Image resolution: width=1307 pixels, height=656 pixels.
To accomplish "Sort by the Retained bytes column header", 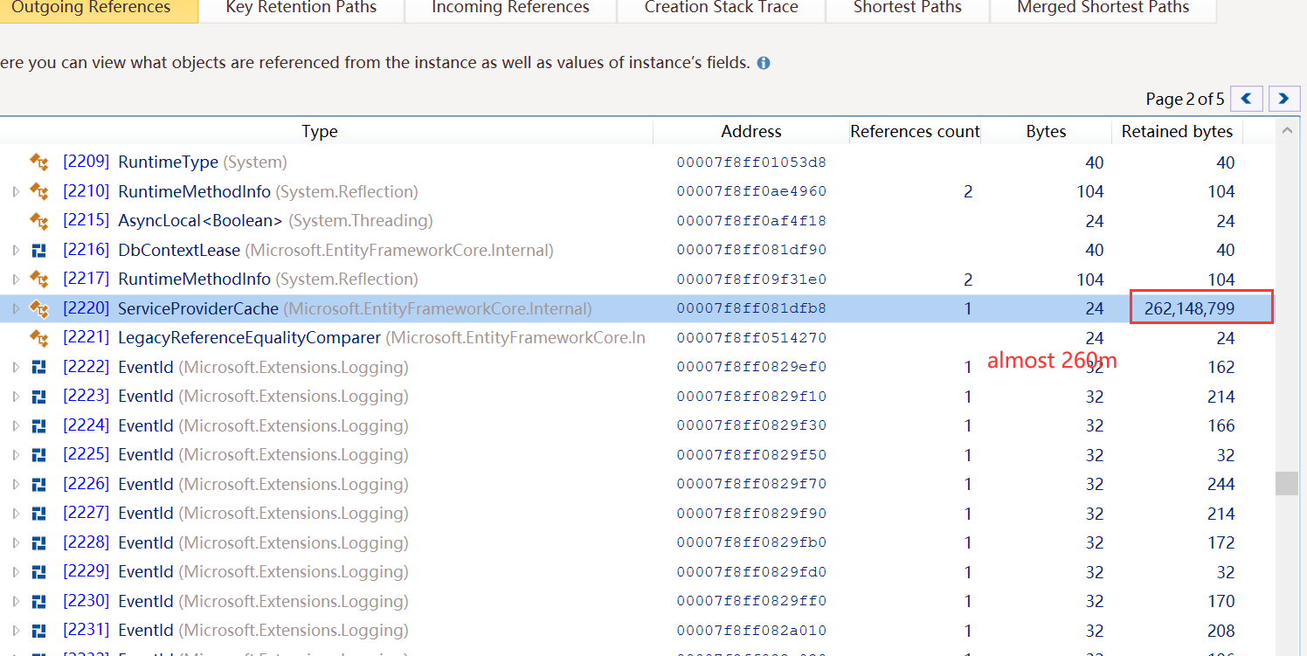I will pos(1177,131).
